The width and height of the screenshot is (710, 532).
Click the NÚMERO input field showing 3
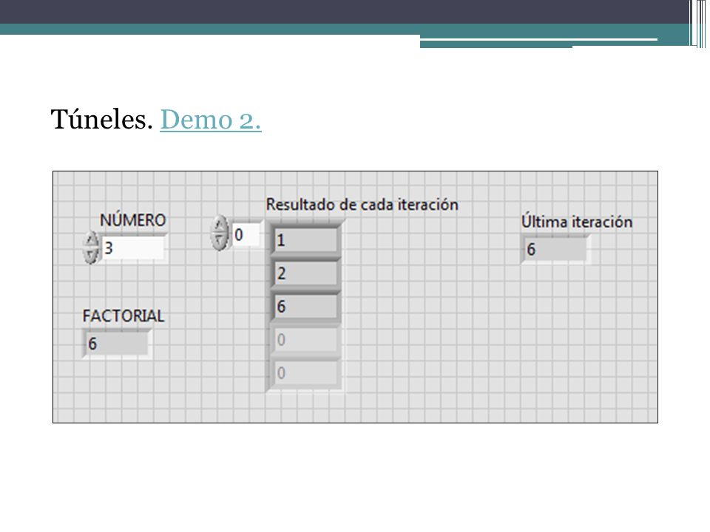click(132, 248)
